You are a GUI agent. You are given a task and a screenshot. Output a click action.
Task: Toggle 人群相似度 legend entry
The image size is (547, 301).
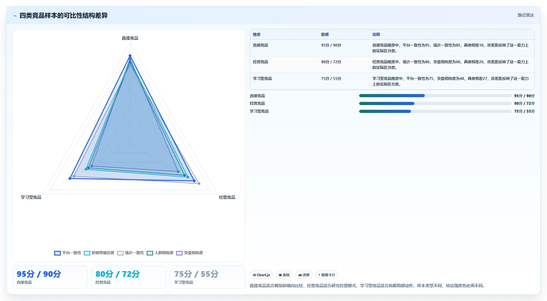[160, 253]
